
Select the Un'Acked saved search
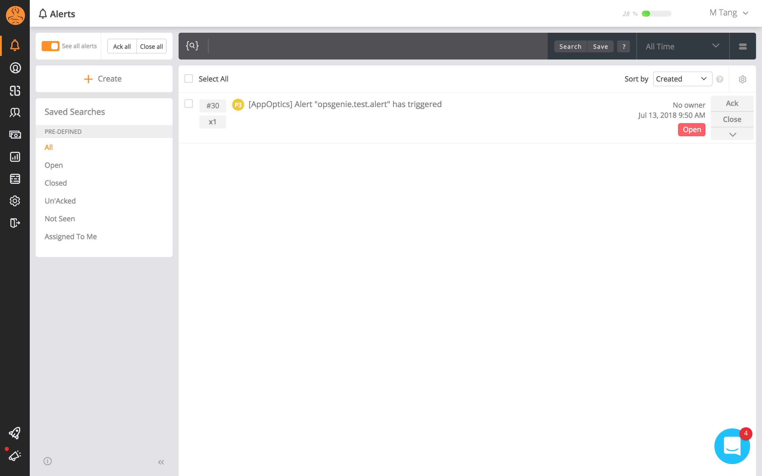pyautogui.click(x=60, y=201)
